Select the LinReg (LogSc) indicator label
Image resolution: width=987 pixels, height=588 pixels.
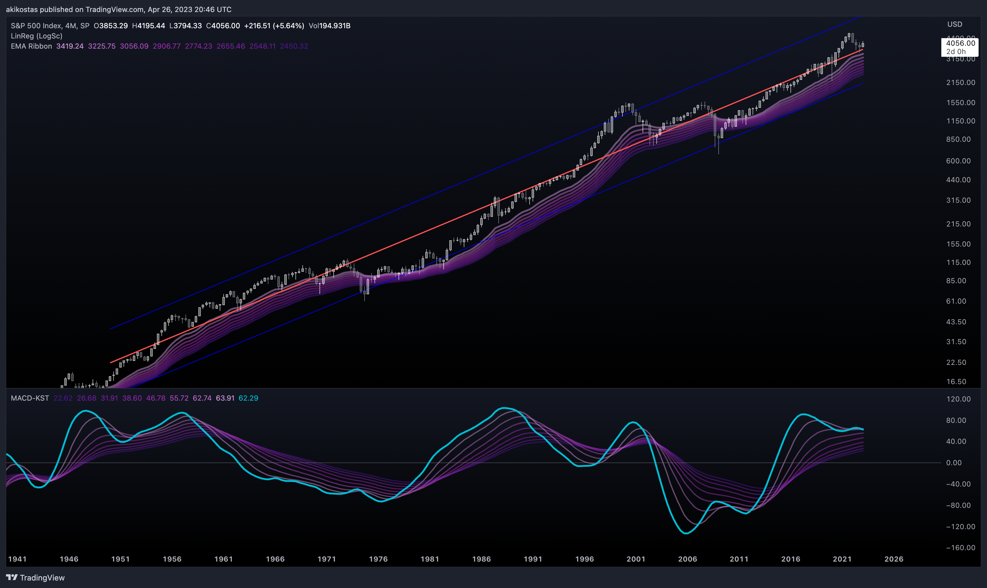tap(36, 36)
